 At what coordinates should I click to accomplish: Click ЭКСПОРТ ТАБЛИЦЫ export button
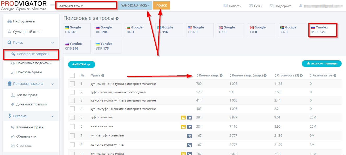pyautogui.click(x=322, y=63)
